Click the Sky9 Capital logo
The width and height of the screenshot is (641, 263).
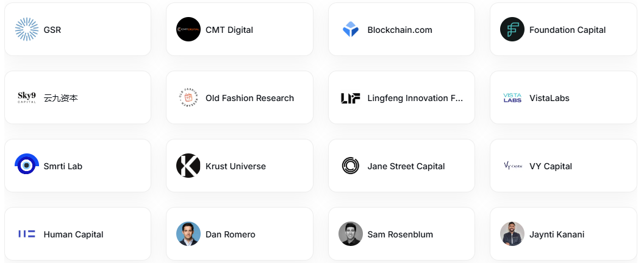point(27,97)
